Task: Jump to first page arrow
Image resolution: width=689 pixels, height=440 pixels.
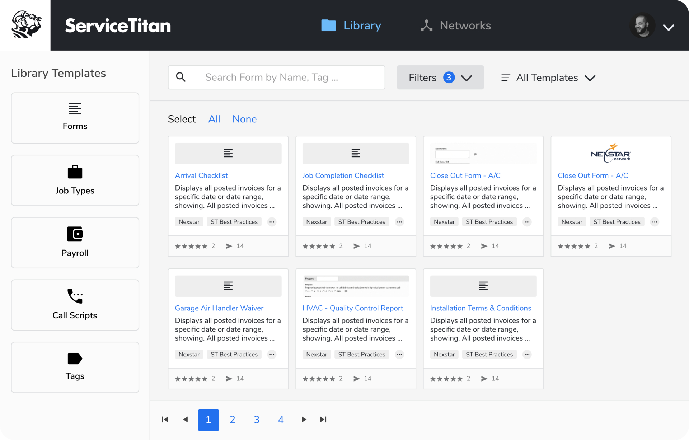Action: 165,420
